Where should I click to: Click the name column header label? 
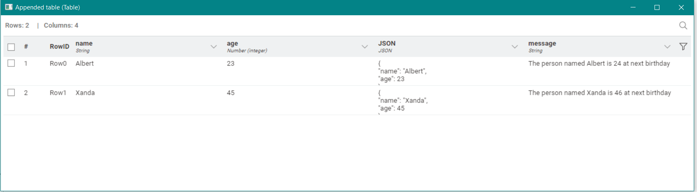(x=84, y=43)
